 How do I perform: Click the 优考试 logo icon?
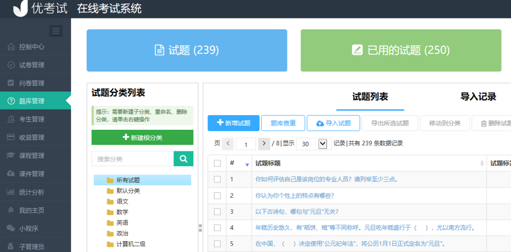[20, 8]
